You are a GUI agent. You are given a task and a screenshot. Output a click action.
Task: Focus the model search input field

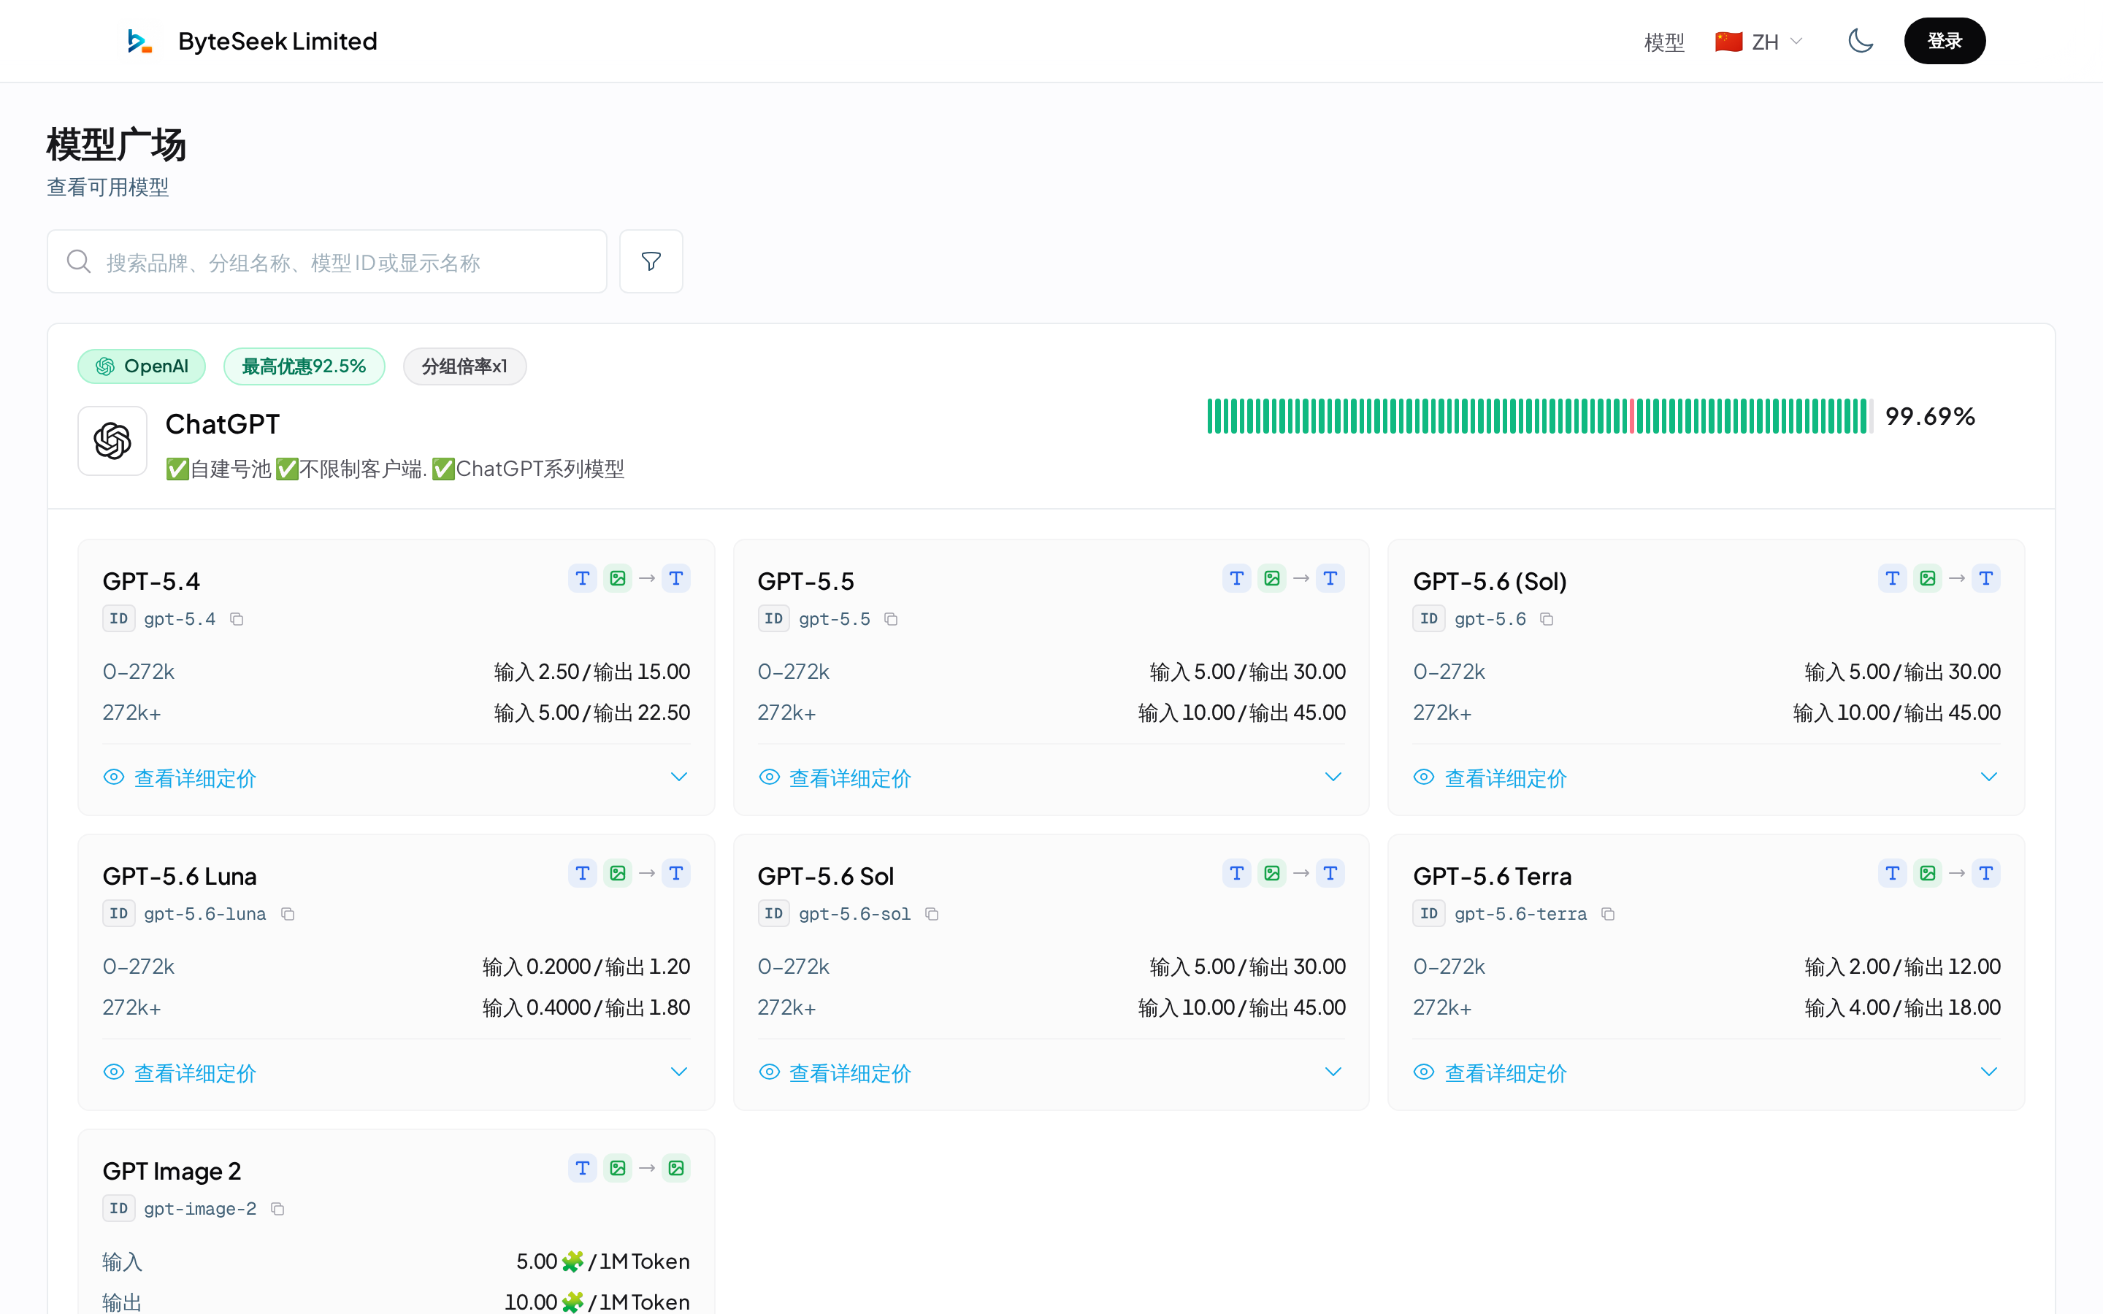tap(326, 261)
